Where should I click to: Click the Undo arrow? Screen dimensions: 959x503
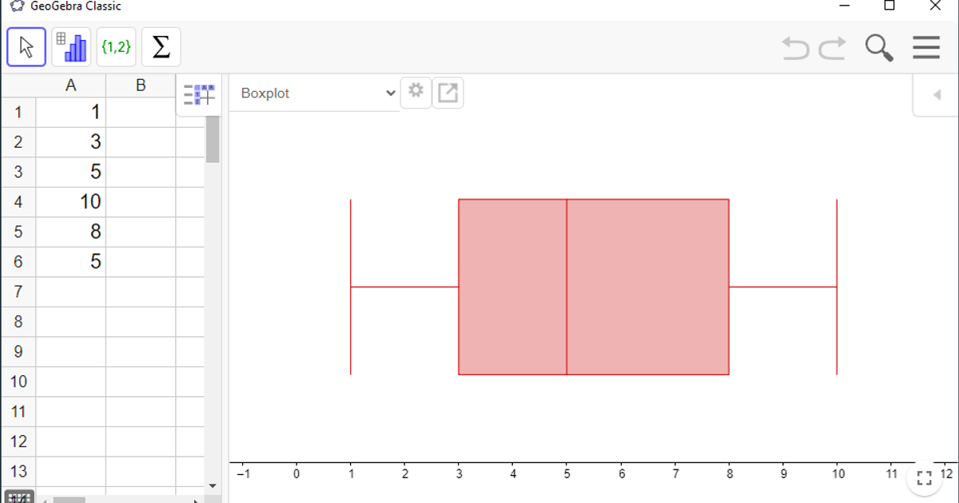(x=794, y=47)
